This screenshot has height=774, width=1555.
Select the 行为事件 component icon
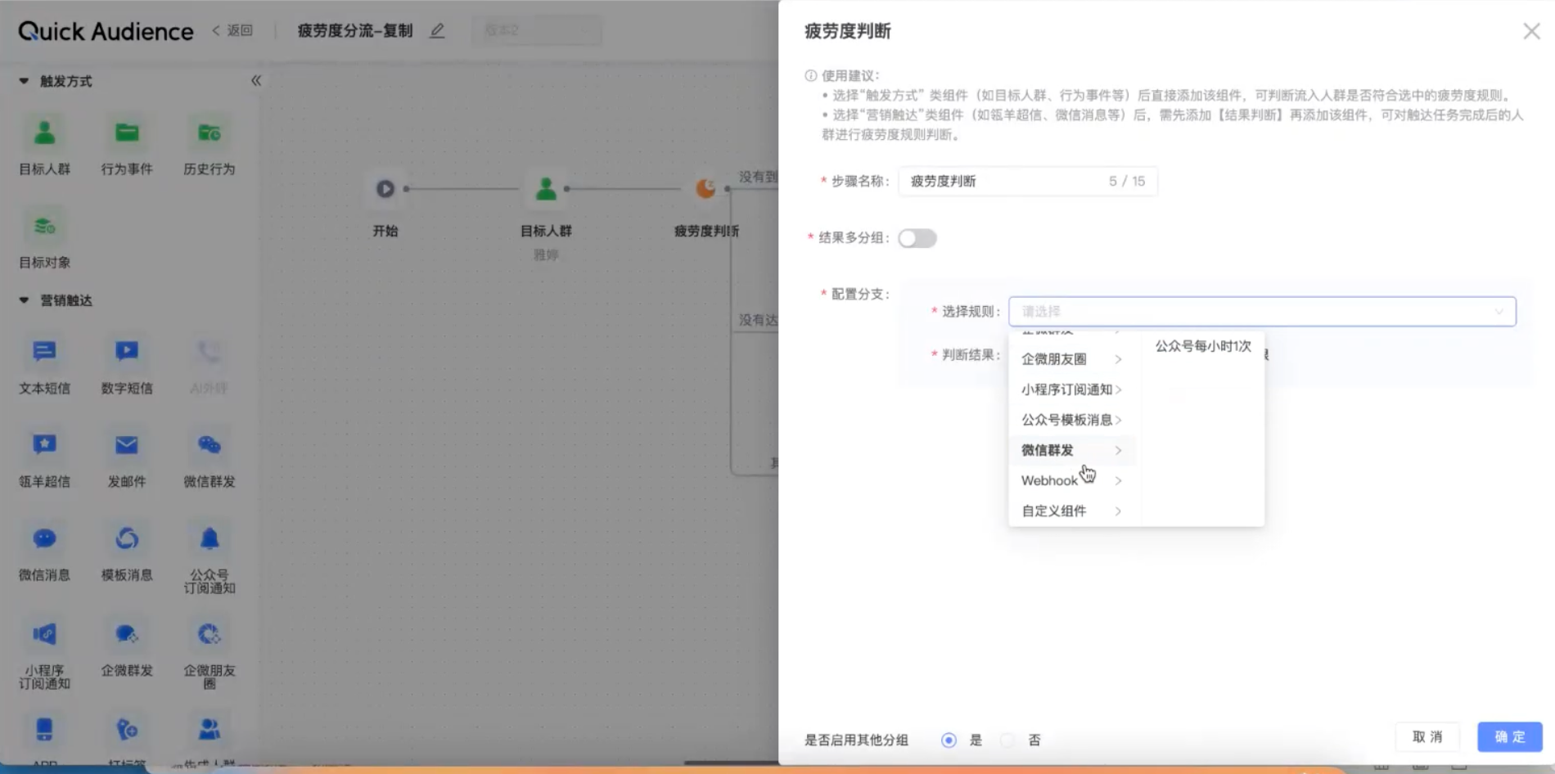[x=127, y=133]
